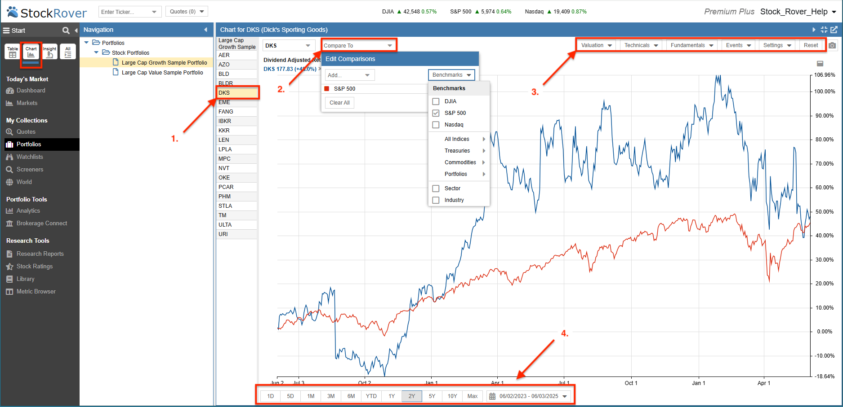Image resolution: width=843 pixels, height=407 pixels.
Task: Open calendar icon for date range
Action: pos(492,396)
